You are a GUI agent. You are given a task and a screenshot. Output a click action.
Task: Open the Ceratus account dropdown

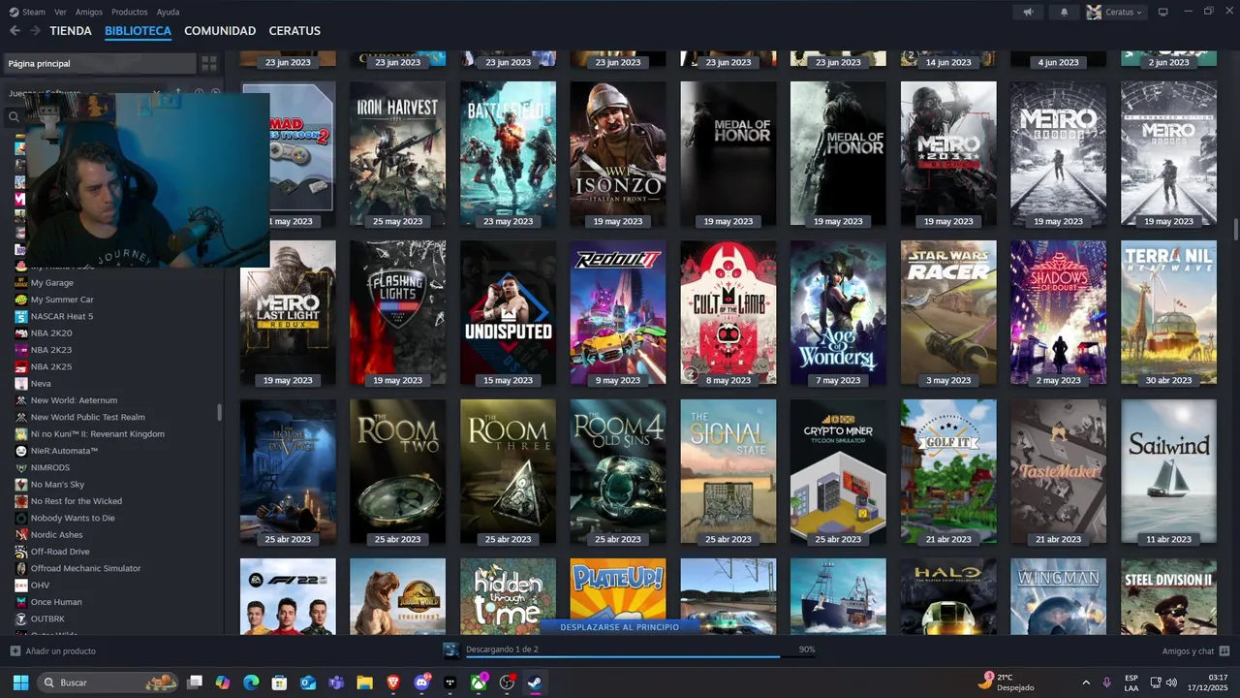click(1115, 12)
